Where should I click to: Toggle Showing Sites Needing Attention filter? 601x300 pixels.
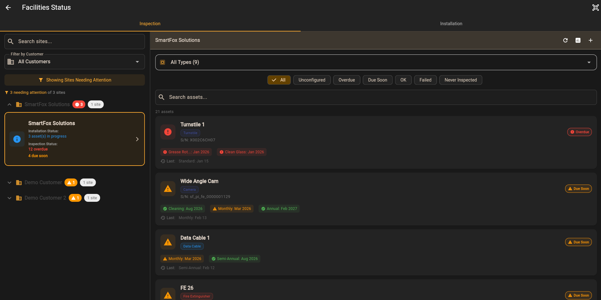(75, 80)
